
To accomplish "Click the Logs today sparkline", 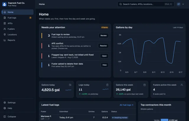I will pyautogui.click(x=105, y=89).
